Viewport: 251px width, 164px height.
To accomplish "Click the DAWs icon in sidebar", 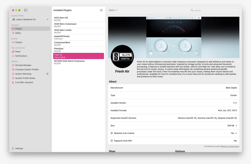I will 13,33.
